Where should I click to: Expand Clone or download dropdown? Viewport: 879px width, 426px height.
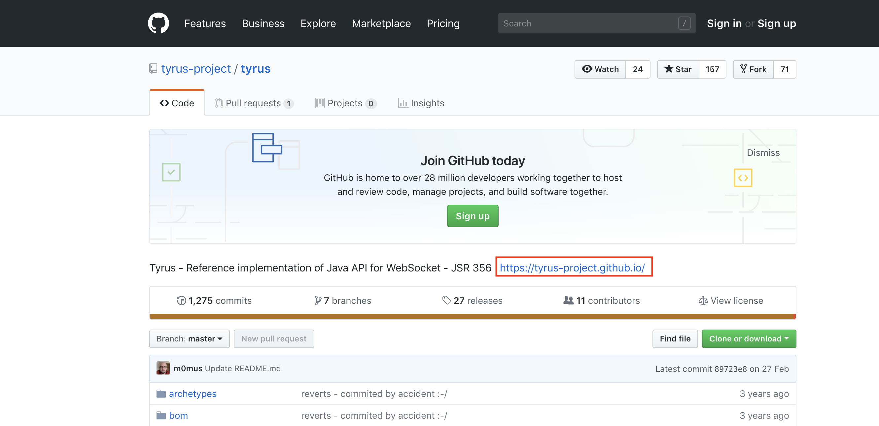click(x=749, y=338)
